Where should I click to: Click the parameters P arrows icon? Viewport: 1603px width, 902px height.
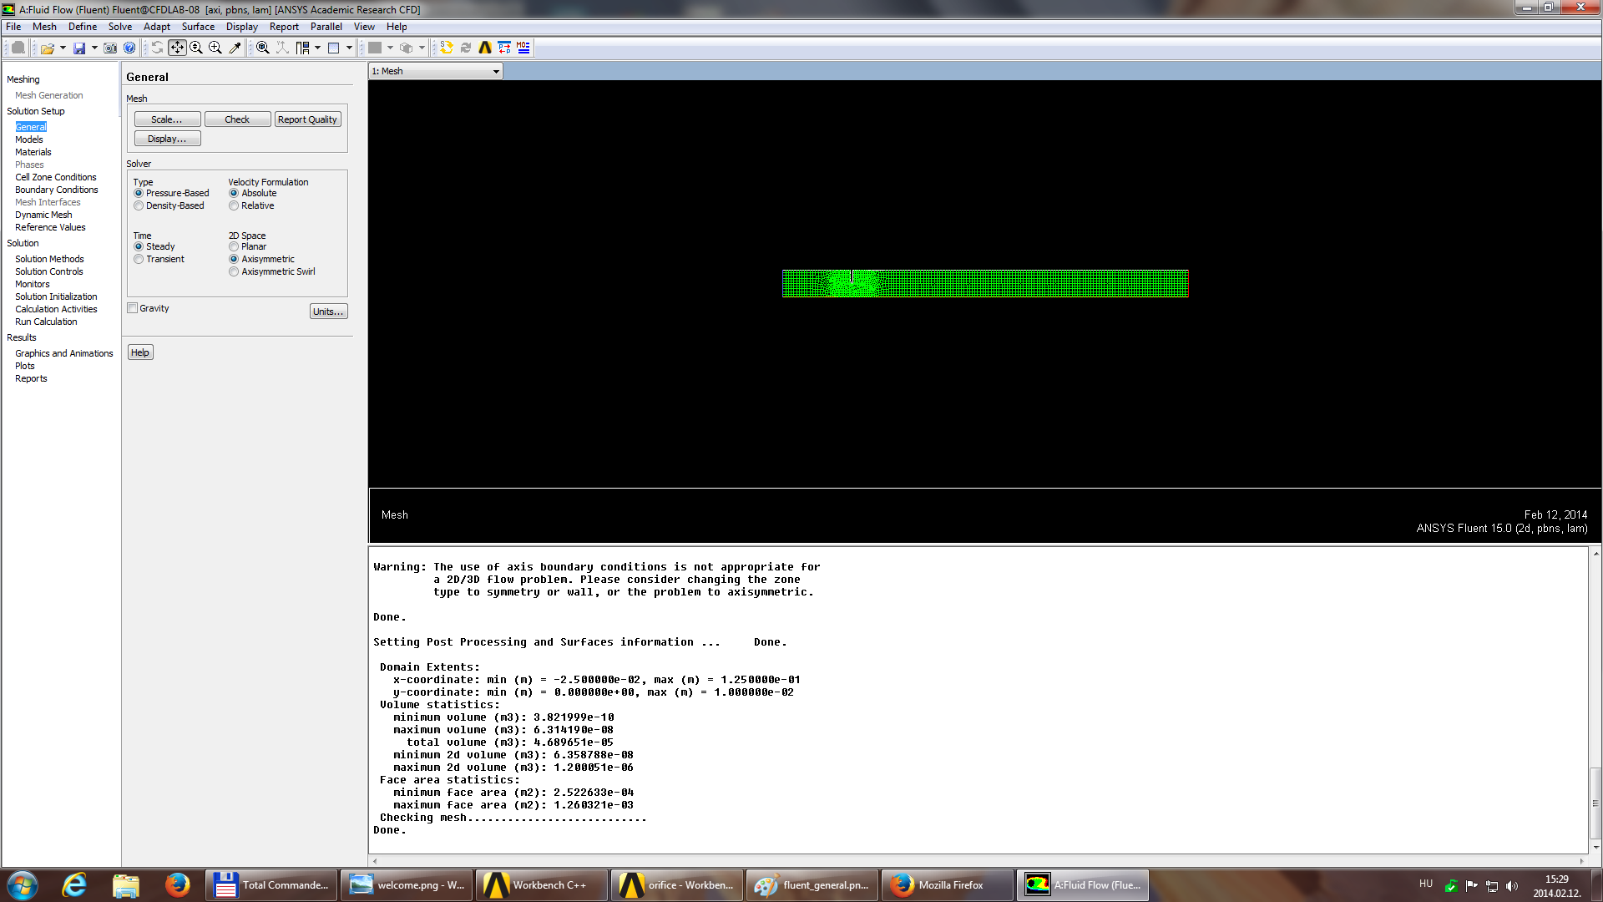[x=504, y=48]
